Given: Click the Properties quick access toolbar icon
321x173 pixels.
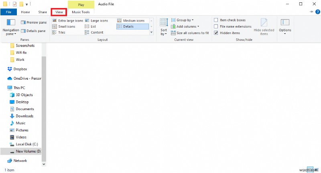Looking at the screenshot, I should 14,4.
